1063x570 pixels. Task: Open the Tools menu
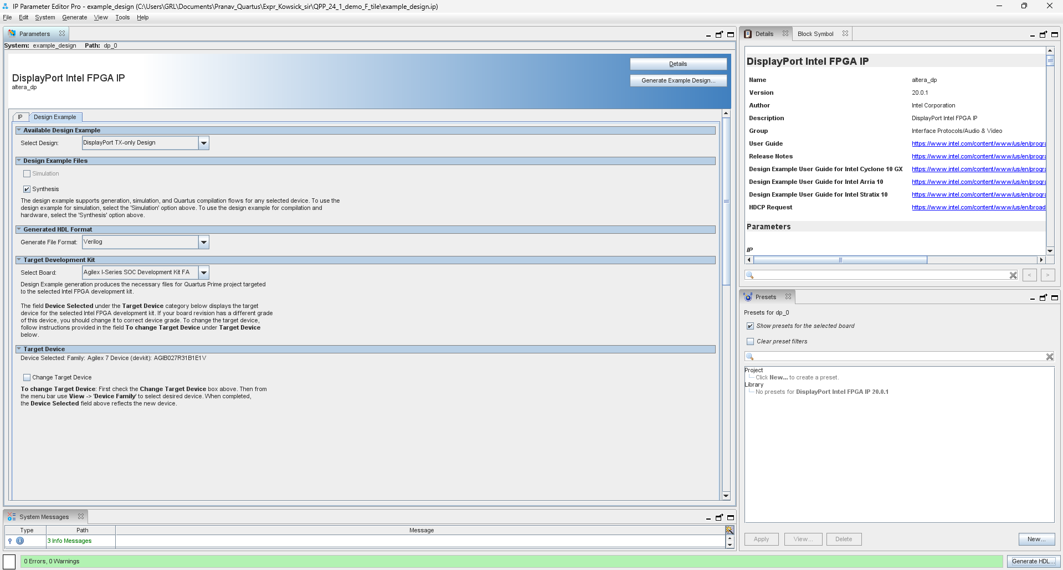[122, 18]
